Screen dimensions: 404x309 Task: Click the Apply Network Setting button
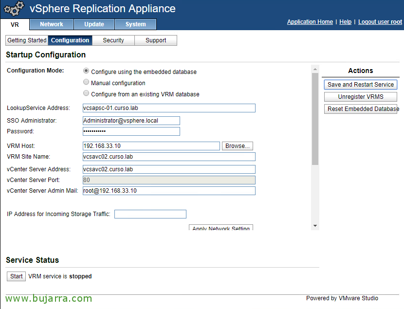(x=221, y=227)
